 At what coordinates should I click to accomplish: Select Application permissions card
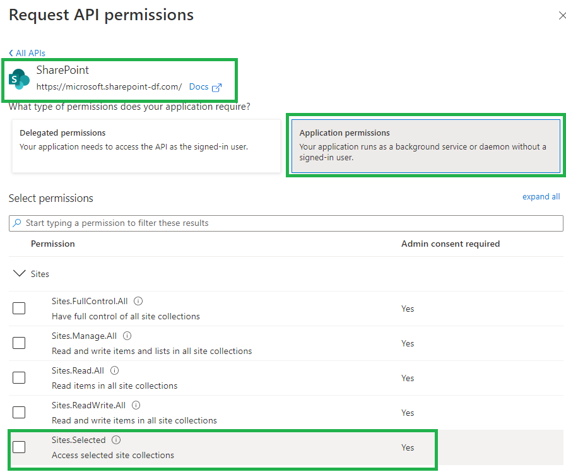pyautogui.click(x=426, y=146)
